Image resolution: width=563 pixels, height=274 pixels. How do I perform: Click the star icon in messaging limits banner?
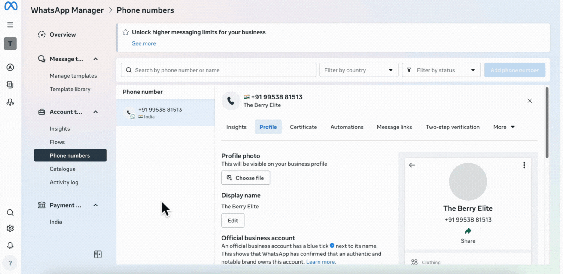(x=126, y=32)
